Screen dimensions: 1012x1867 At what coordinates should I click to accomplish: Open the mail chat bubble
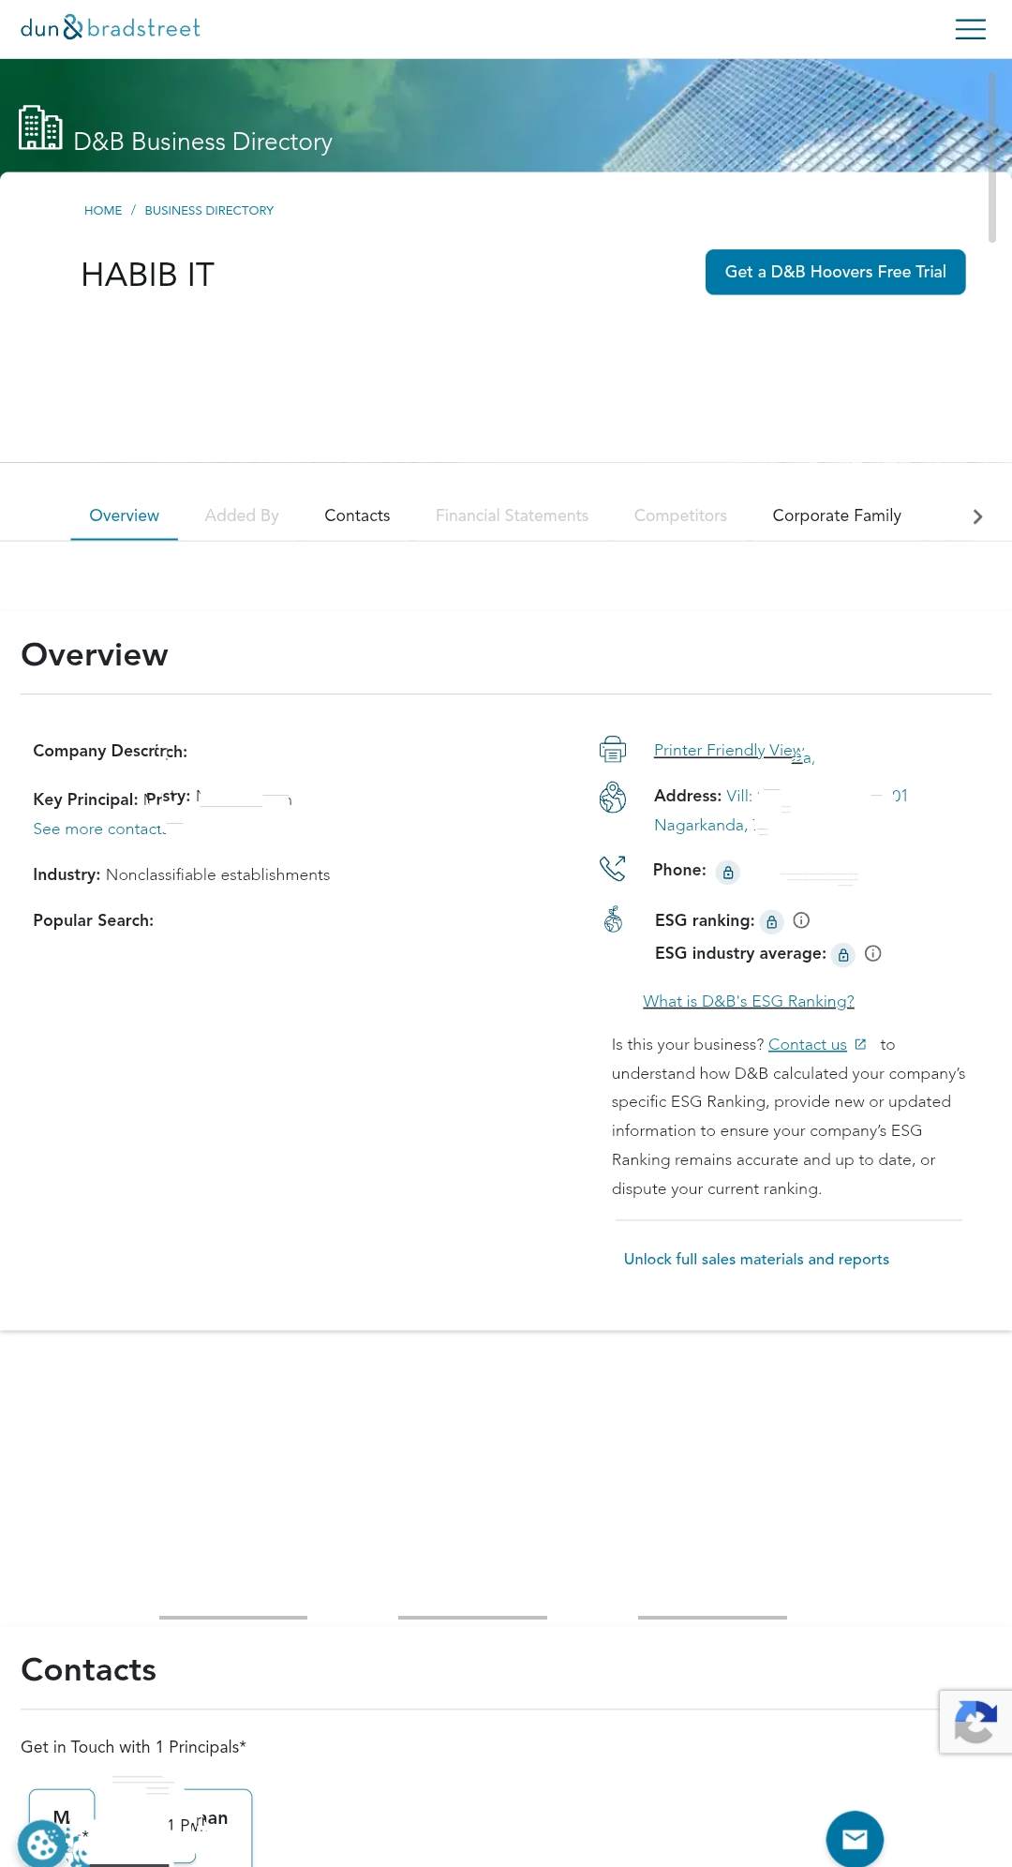pyautogui.click(x=855, y=1839)
